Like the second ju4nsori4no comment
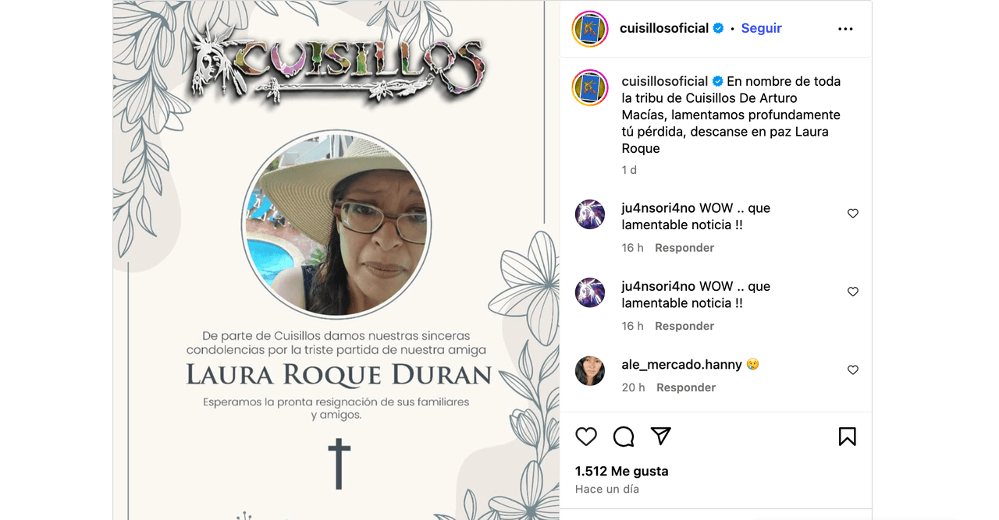This screenshot has width=999, height=520. pyautogui.click(x=853, y=292)
